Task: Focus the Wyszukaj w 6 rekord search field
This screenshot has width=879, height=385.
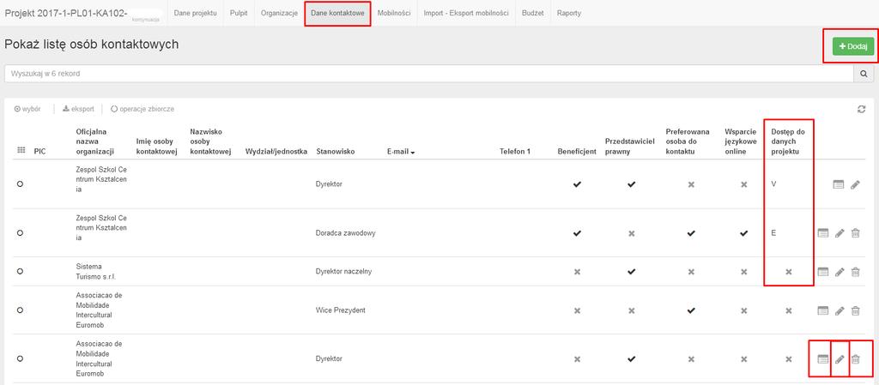Action: click(x=429, y=73)
